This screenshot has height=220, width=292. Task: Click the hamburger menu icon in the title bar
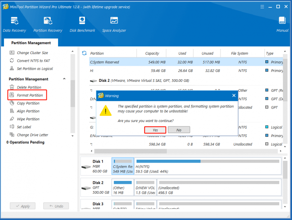click(262, 7)
